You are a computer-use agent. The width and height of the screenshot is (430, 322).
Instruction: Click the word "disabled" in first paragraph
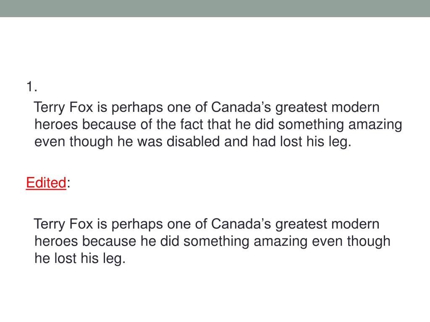(x=193, y=142)
